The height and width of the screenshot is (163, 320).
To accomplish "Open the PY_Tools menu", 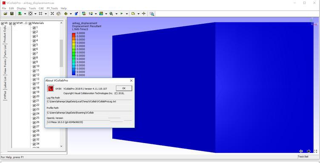I will (52, 8).
